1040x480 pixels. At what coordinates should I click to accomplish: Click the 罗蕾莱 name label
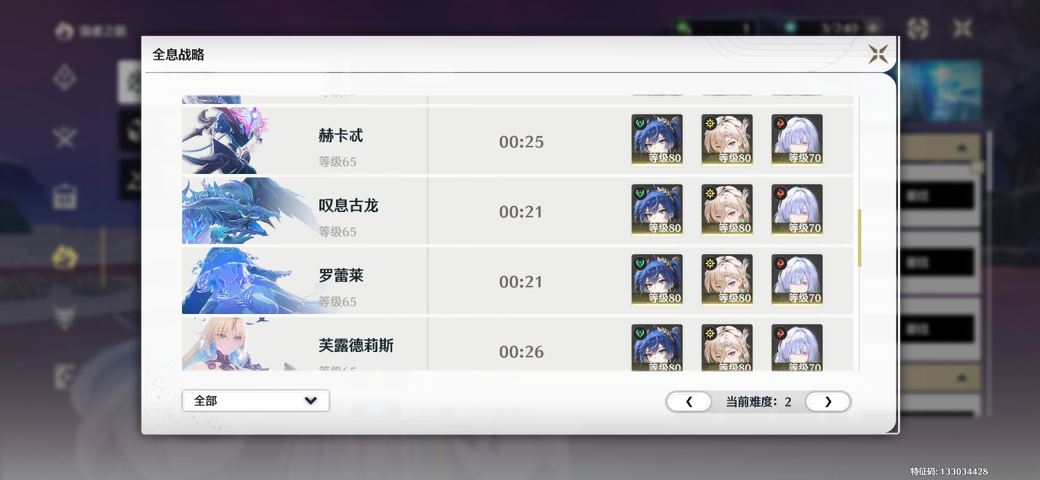[x=341, y=275]
